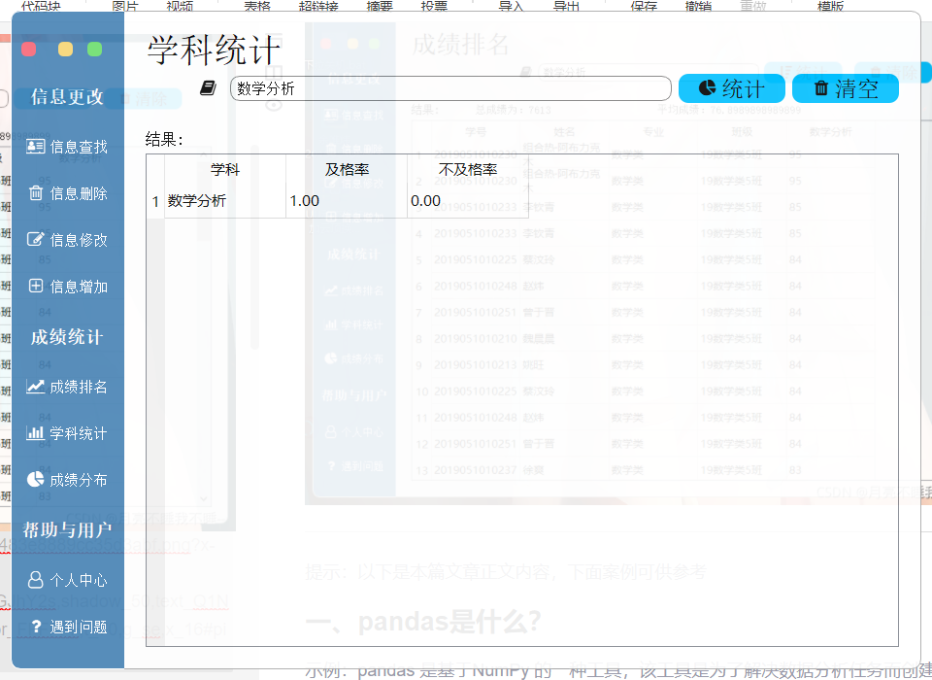Open 信息删除 trash item in sidebar
Image resolution: width=932 pixels, height=680 pixels.
point(67,193)
